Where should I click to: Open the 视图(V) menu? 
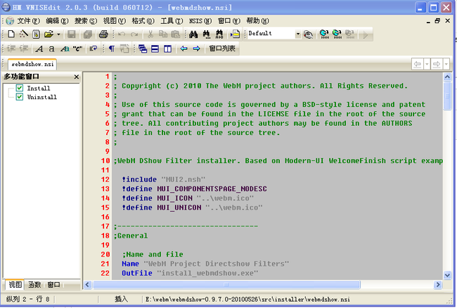(114, 21)
